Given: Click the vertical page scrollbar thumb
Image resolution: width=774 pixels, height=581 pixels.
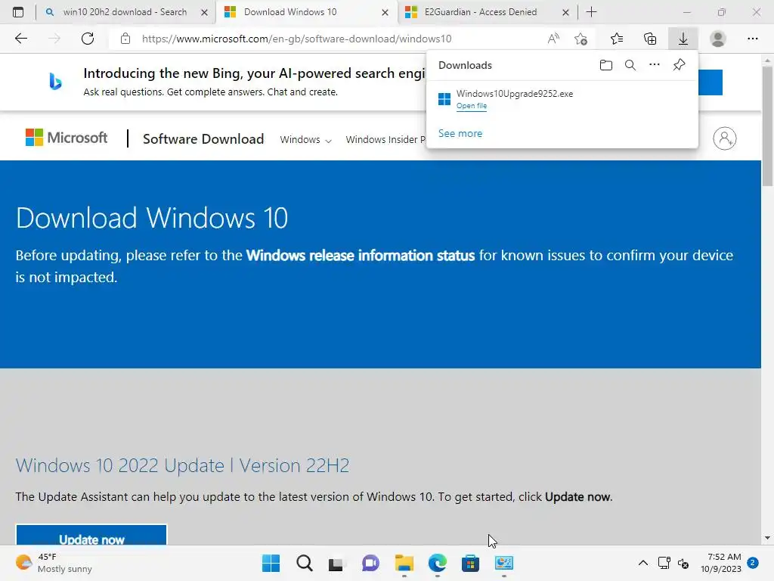Looking at the screenshot, I should coord(767,126).
